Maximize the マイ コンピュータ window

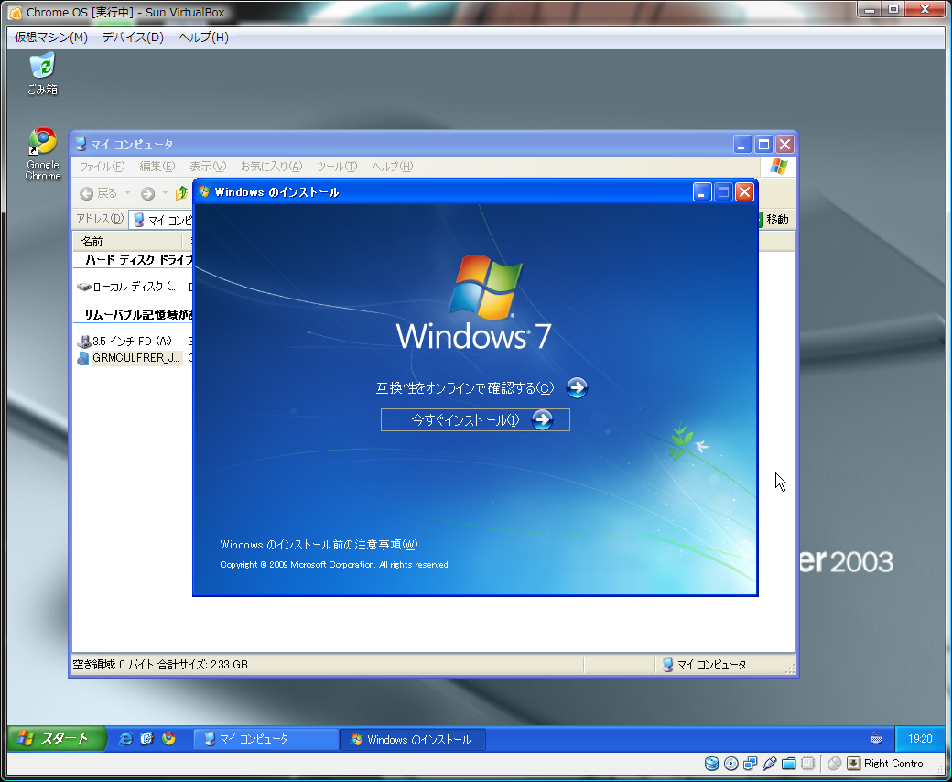763,144
